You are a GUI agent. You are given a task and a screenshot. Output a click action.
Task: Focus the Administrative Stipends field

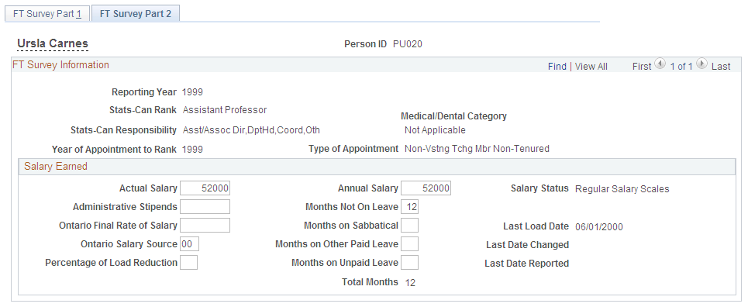coord(205,207)
